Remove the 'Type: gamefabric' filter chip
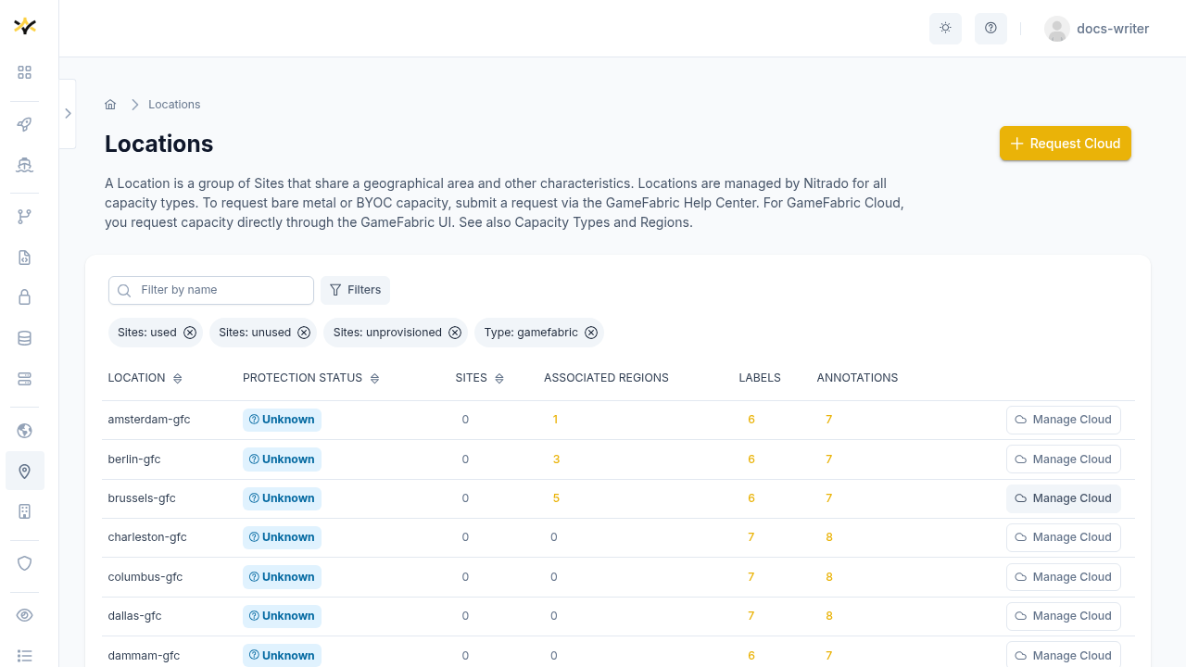This screenshot has height=667, width=1186. pos(591,333)
